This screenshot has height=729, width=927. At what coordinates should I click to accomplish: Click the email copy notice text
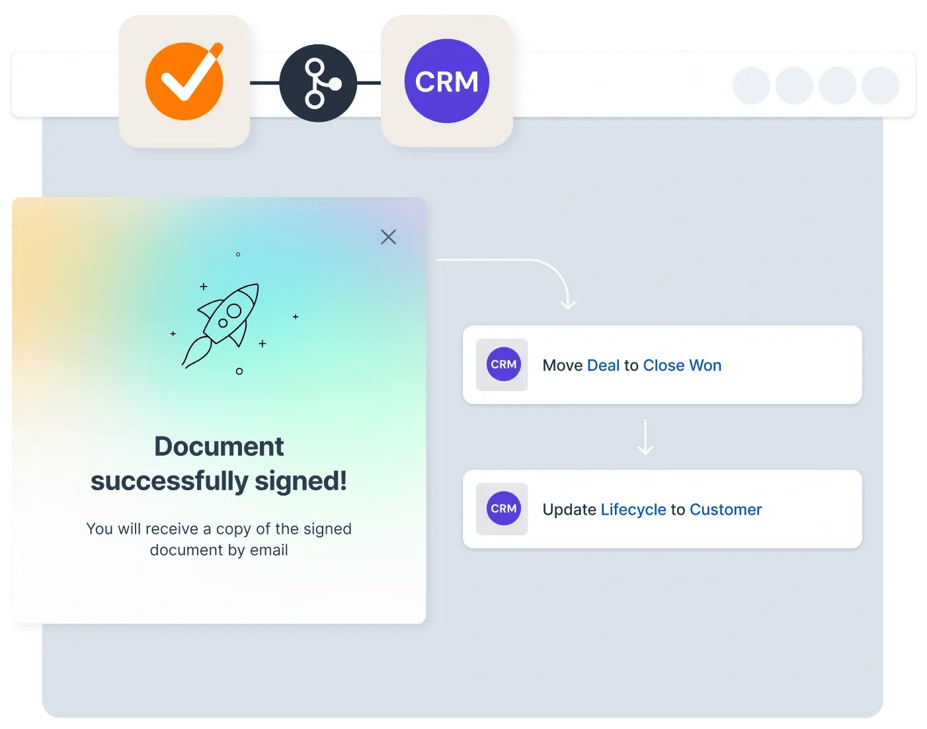click(218, 539)
